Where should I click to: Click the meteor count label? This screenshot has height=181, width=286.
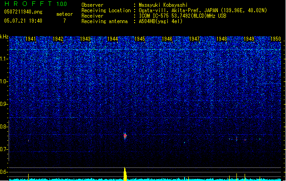point(65,14)
